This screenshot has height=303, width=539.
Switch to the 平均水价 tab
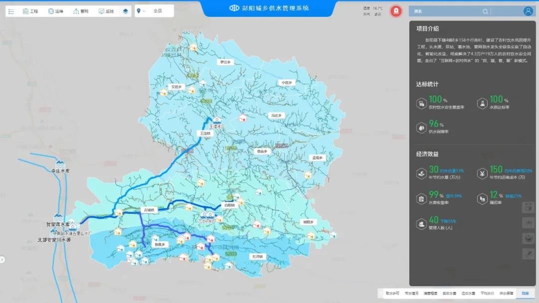tap(487, 294)
